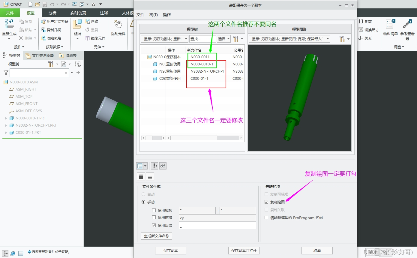Enable the 使用前缀 checkbox
The image size is (417, 258).
[x=154, y=217]
